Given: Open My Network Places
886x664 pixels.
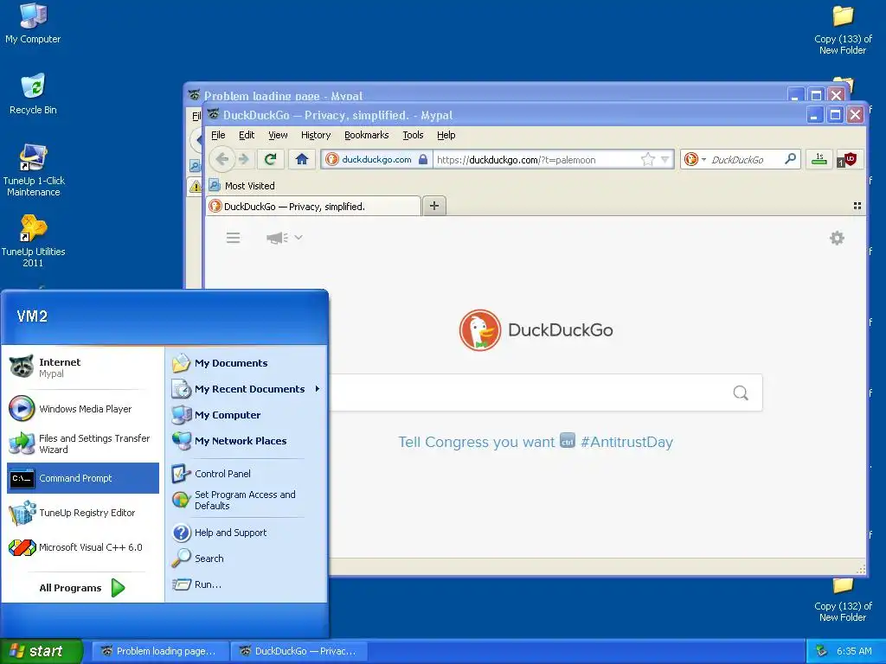Looking at the screenshot, I should point(247,441).
